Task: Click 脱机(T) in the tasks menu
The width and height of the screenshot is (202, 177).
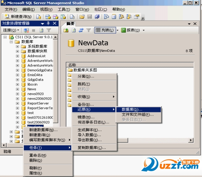Action: (x=94, y=84)
